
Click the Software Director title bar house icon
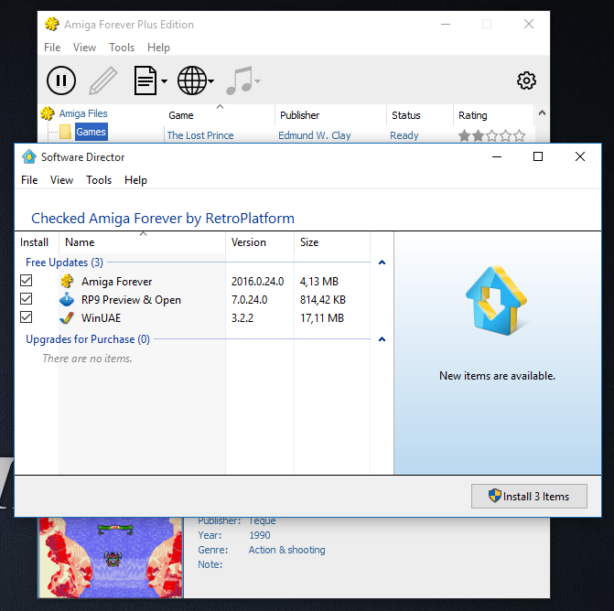coord(29,157)
